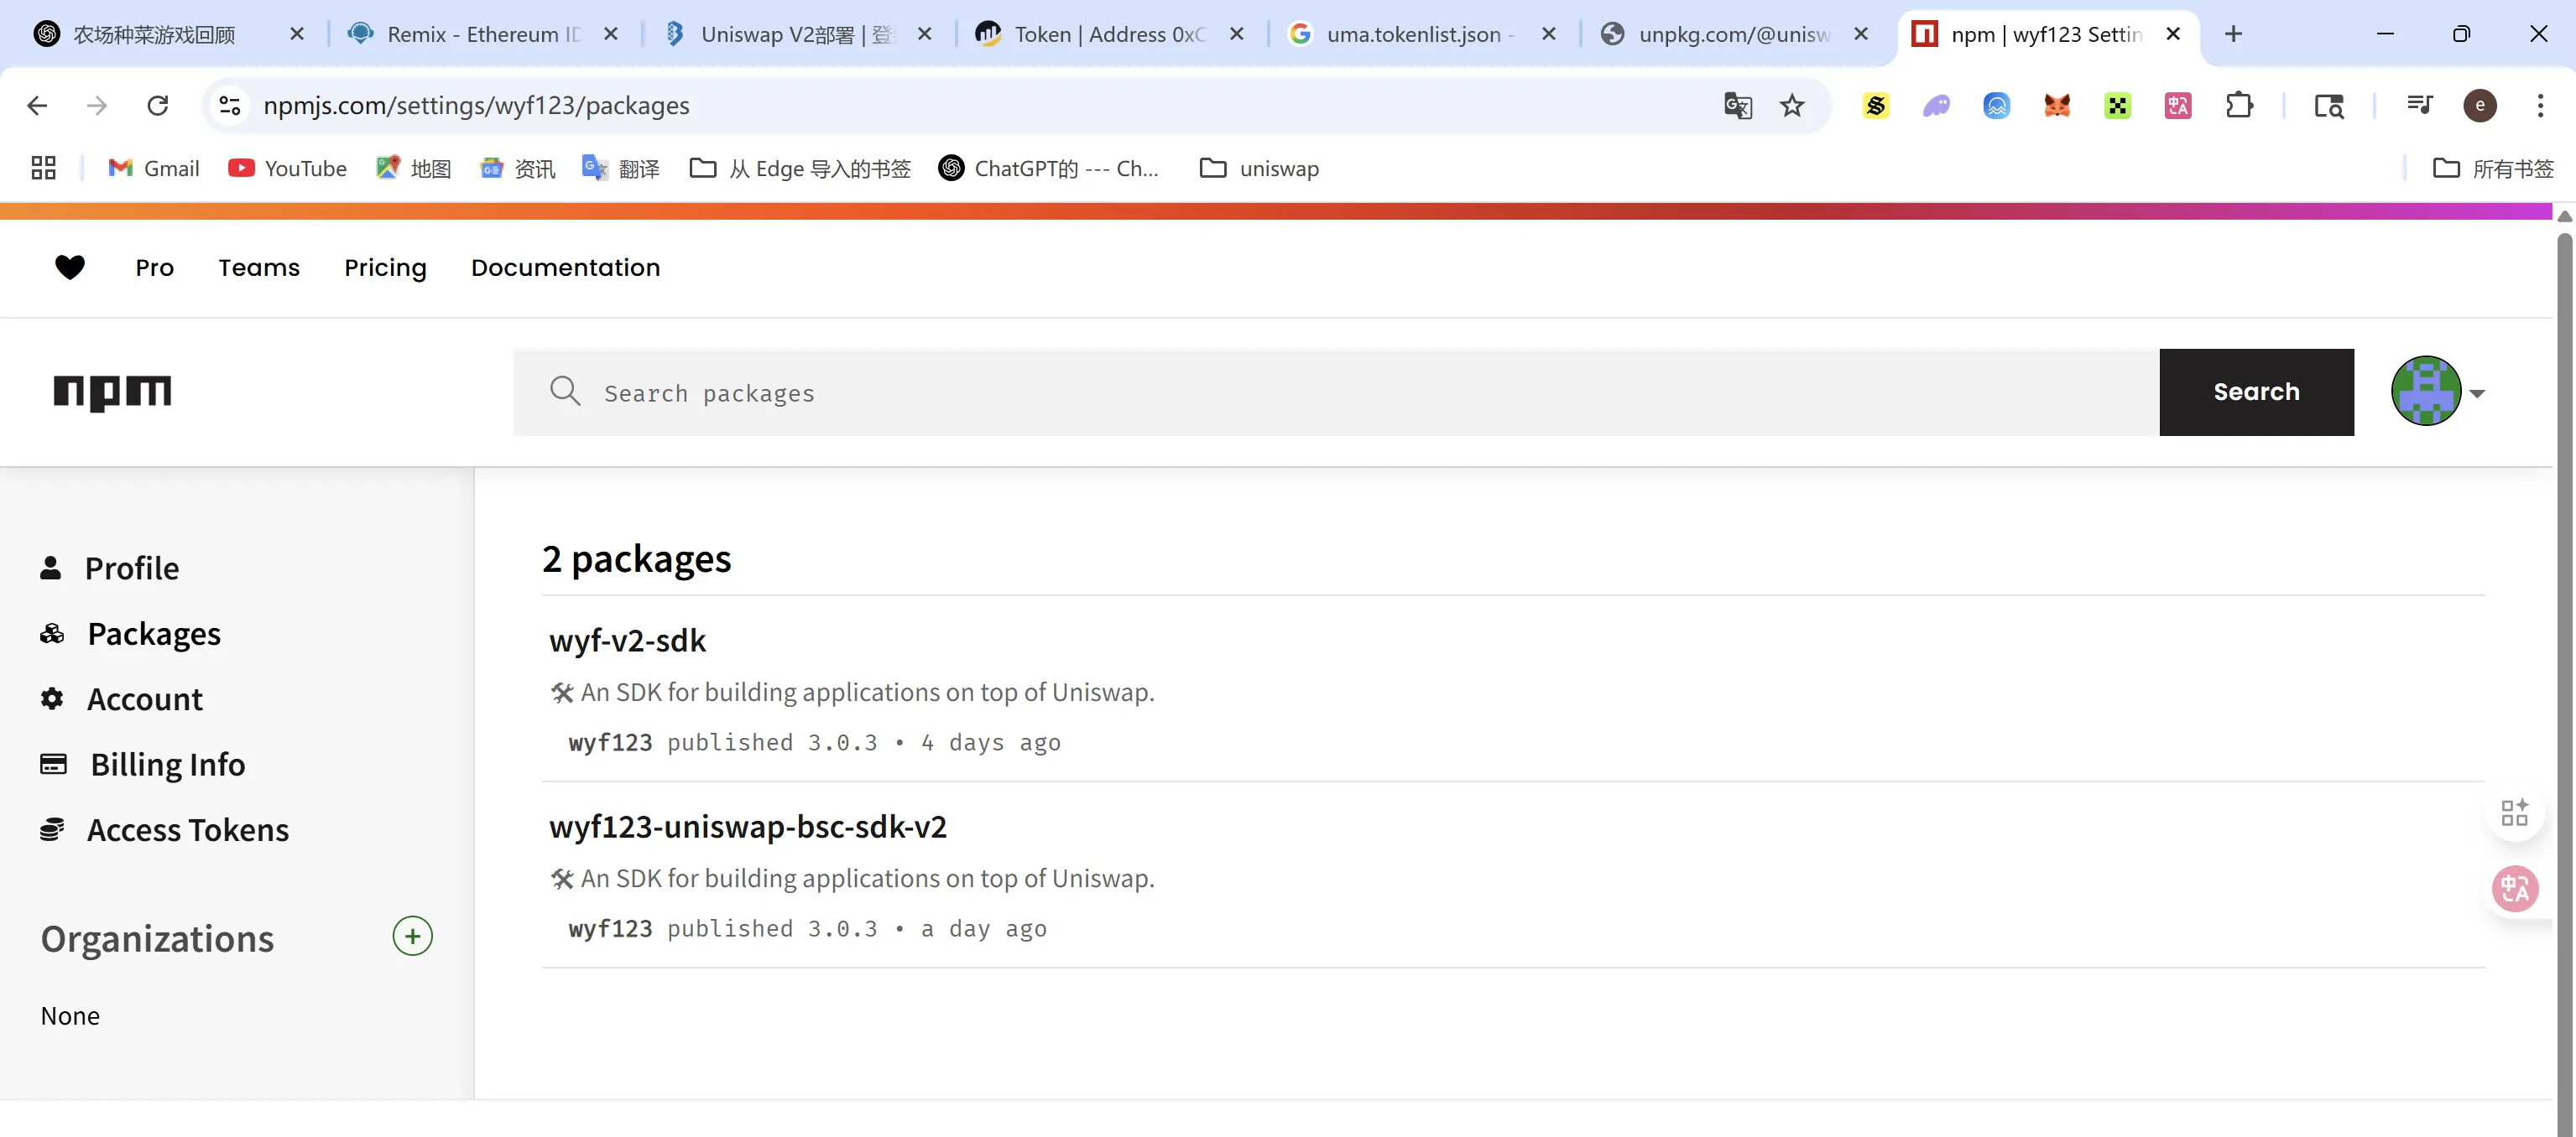Screen dimensions: 2576x1137
Task: Open Google Translate icon in address bar
Action: tap(1737, 106)
